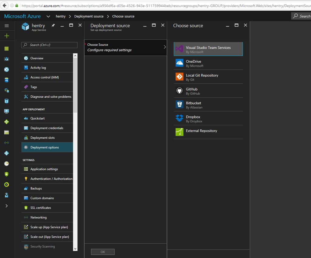Open Quickstart under App Deployment
Image resolution: width=311 pixels, height=258 pixels.
(x=47, y=118)
